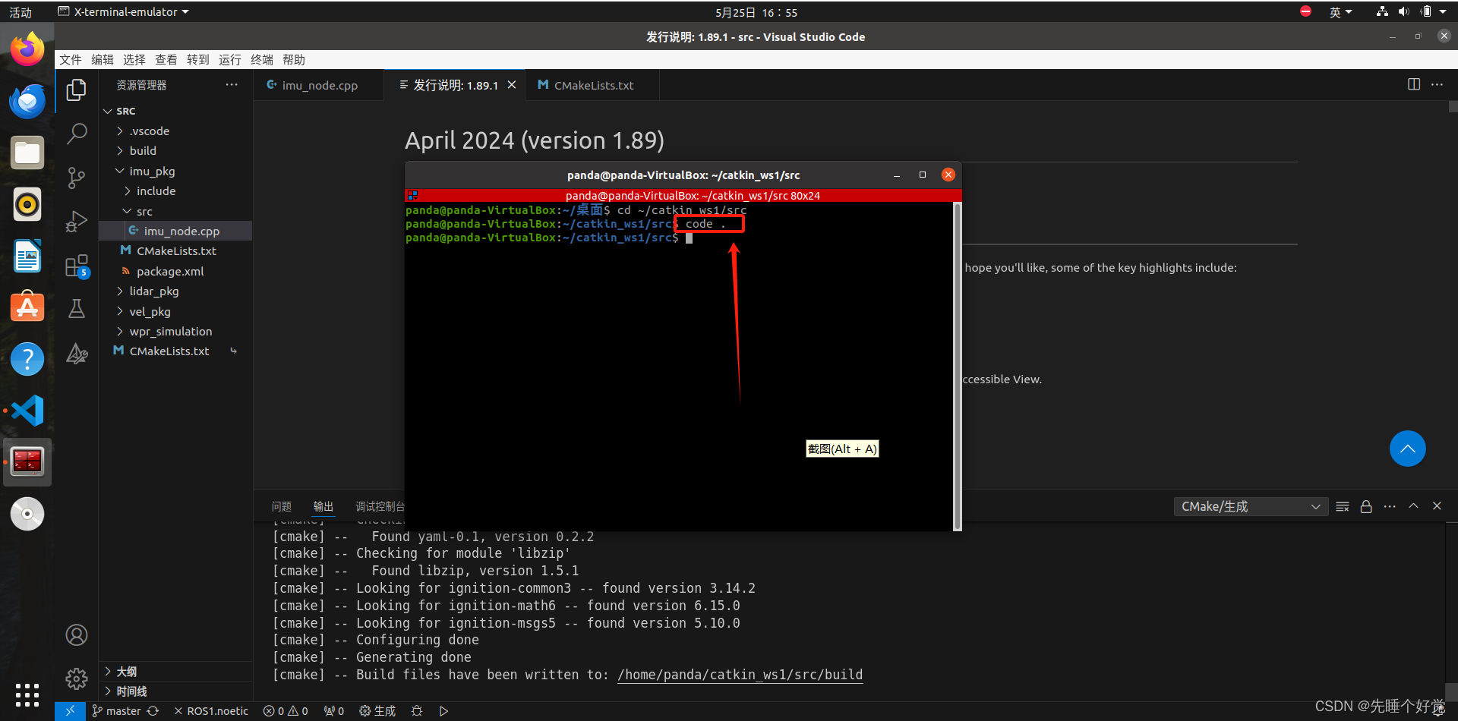Open Ubuntu Software from the dock
Viewport: 1458px width, 721px height.
tap(27, 307)
